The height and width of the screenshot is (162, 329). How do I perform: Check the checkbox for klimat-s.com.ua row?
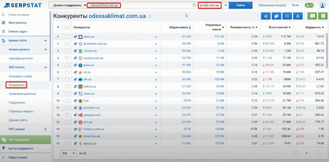pos(67,129)
